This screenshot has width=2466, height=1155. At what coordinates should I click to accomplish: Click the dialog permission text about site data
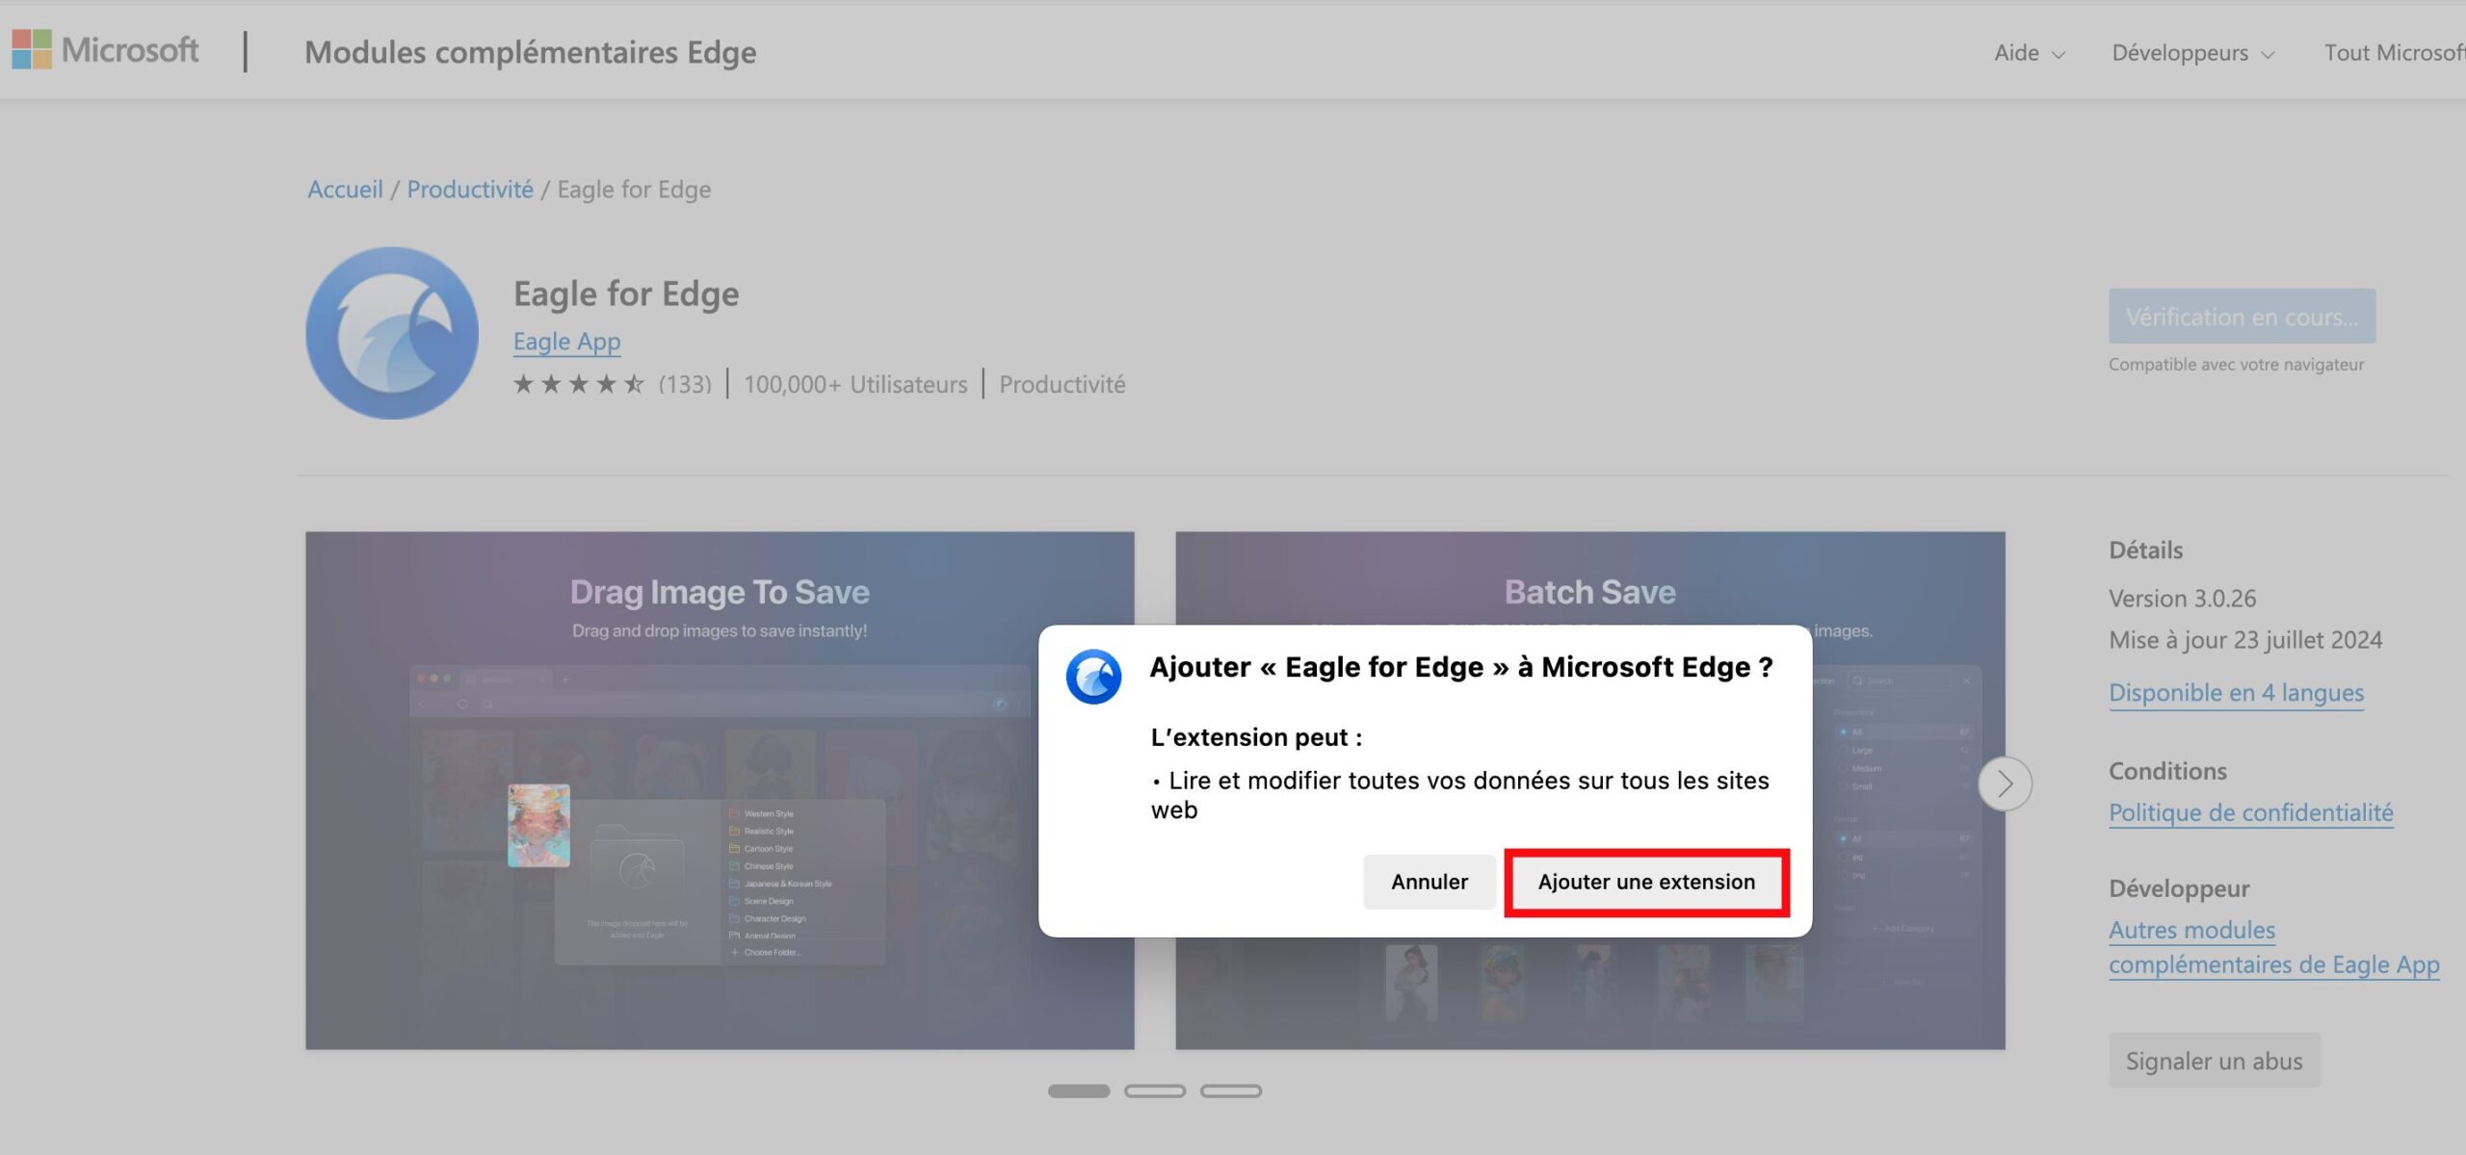(x=1460, y=795)
